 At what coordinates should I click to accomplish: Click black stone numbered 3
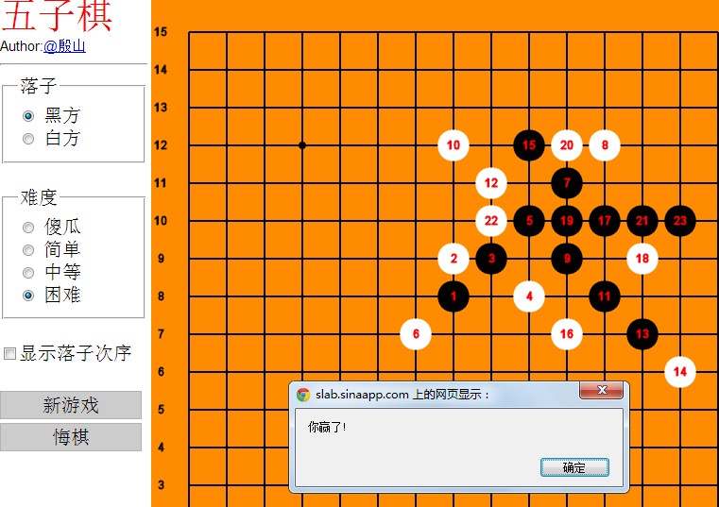point(491,259)
